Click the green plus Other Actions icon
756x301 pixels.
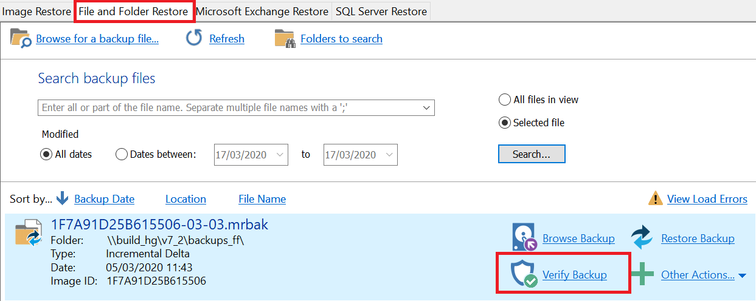click(x=642, y=274)
